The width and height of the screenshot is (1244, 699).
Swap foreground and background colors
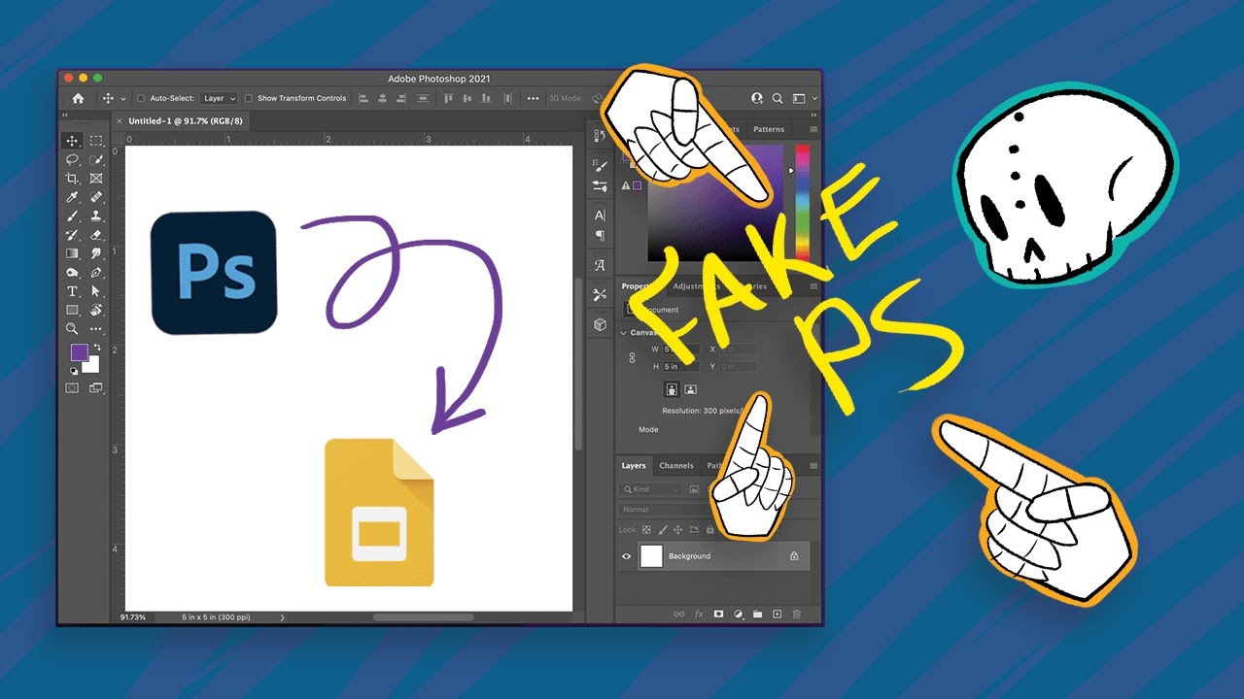tap(95, 348)
